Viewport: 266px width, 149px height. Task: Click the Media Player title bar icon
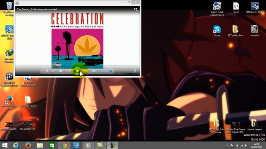tap(17, 3)
